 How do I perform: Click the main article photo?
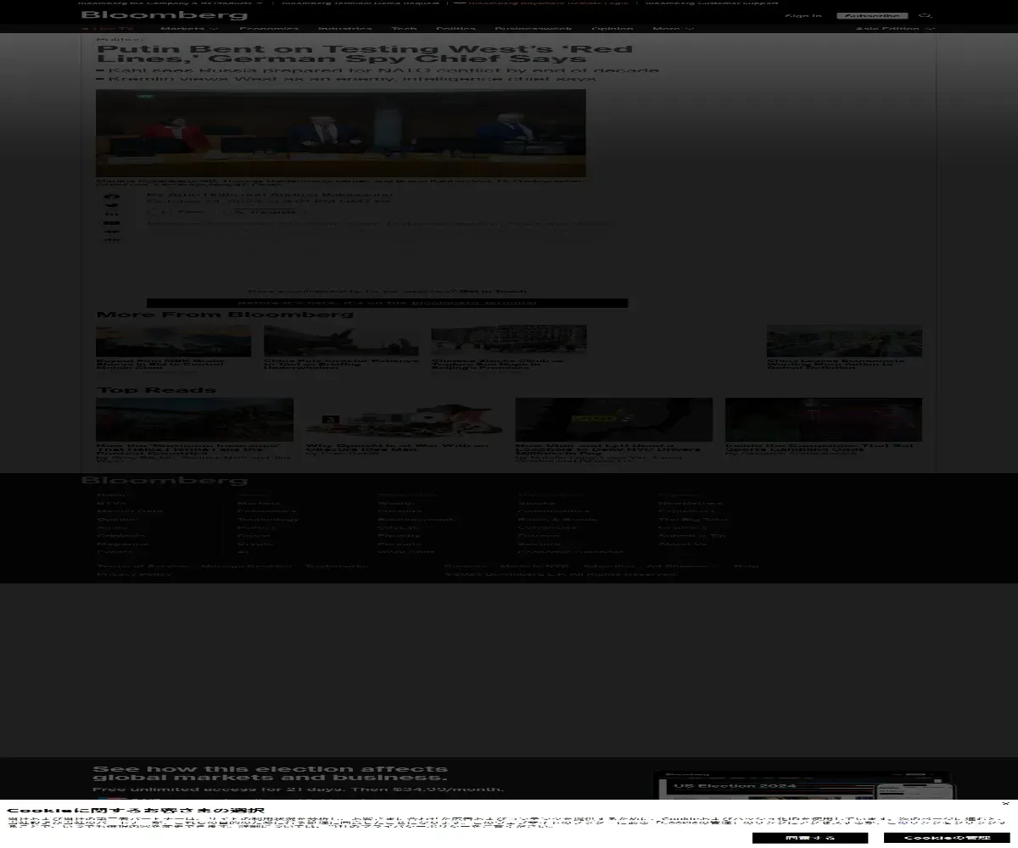click(x=341, y=133)
